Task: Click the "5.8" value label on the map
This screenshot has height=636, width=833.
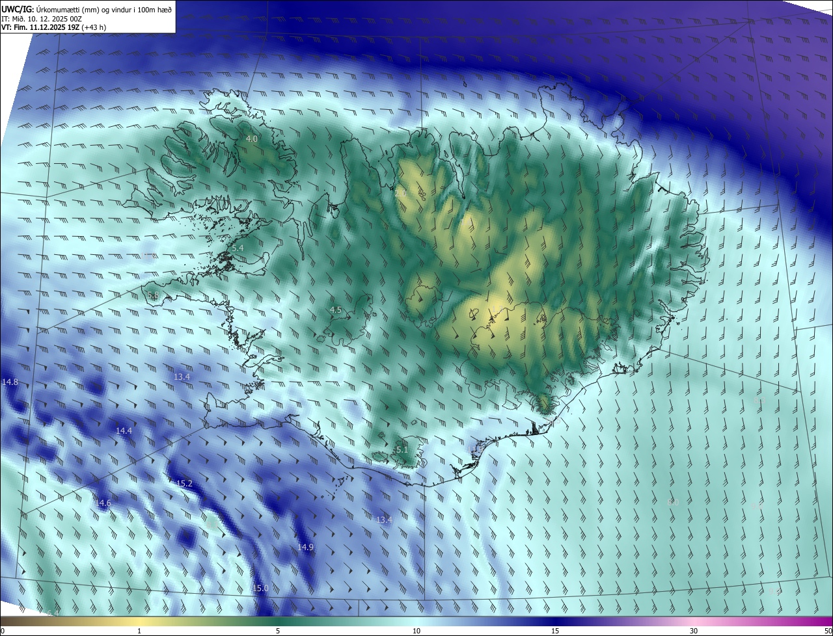Action: click(154, 295)
